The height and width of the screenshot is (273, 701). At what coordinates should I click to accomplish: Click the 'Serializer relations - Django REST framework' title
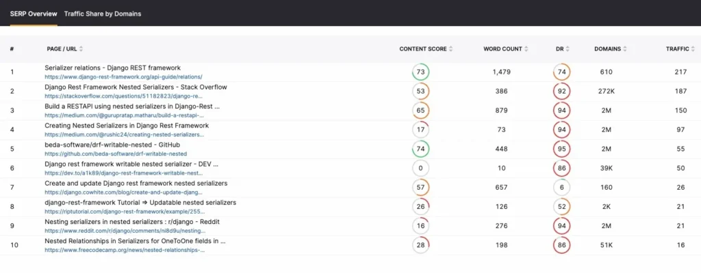[x=112, y=68]
